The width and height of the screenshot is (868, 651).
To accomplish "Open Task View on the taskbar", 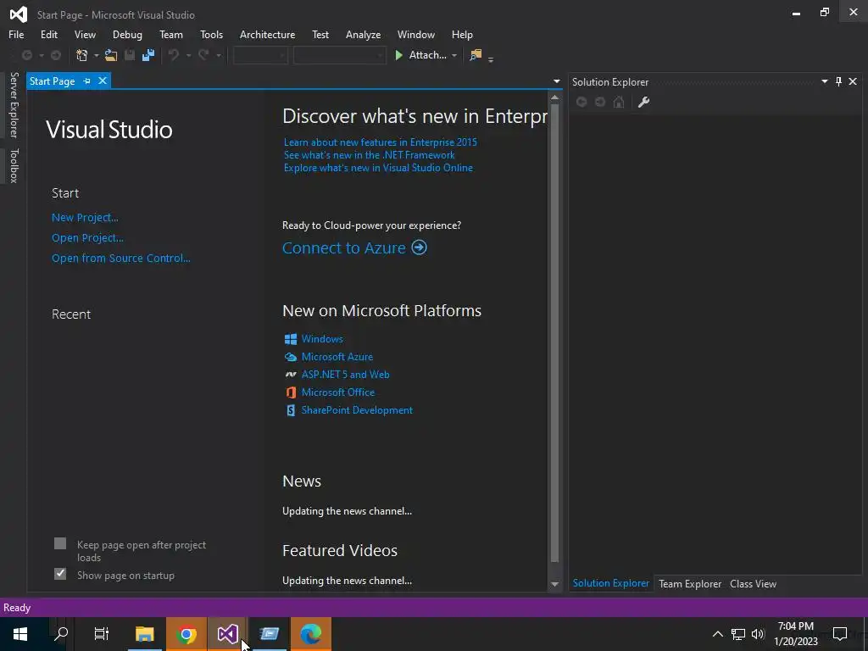I will (x=102, y=634).
